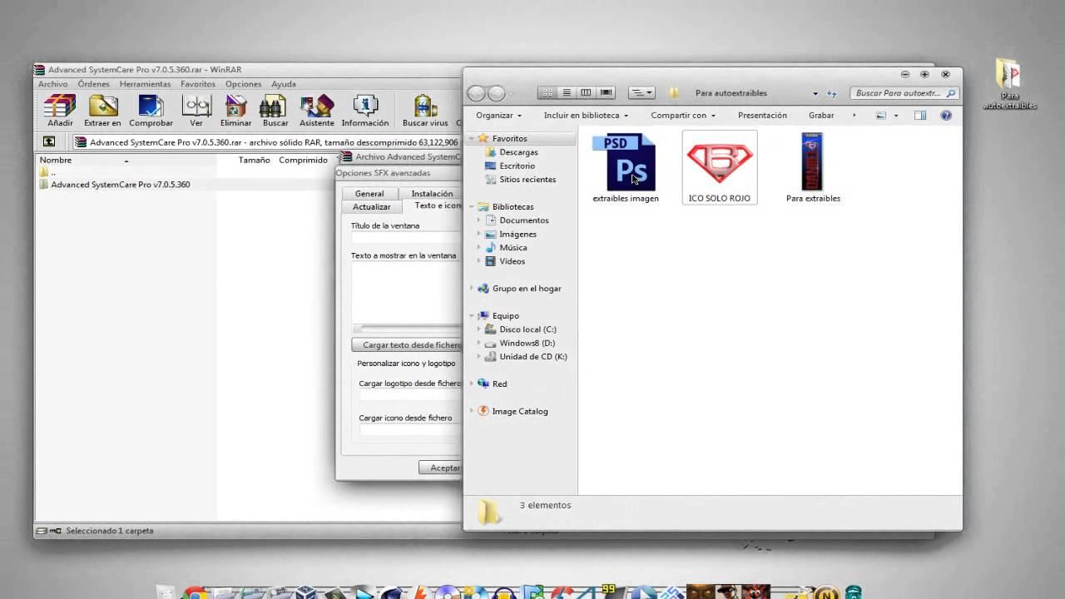Click the Comprobar archive icon

click(x=151, y=111)
